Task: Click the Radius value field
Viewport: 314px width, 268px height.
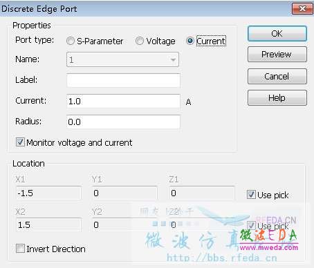Action: click(x=123, y=122)
